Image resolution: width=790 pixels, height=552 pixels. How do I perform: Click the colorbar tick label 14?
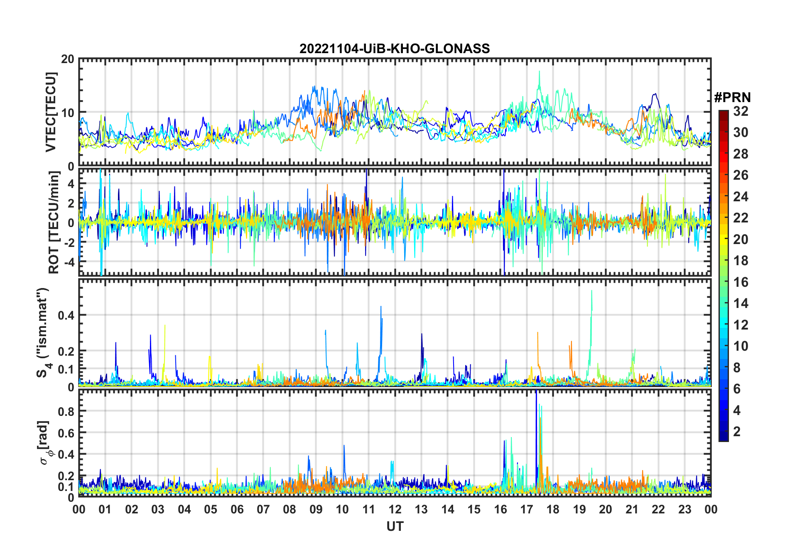point(741,303)
